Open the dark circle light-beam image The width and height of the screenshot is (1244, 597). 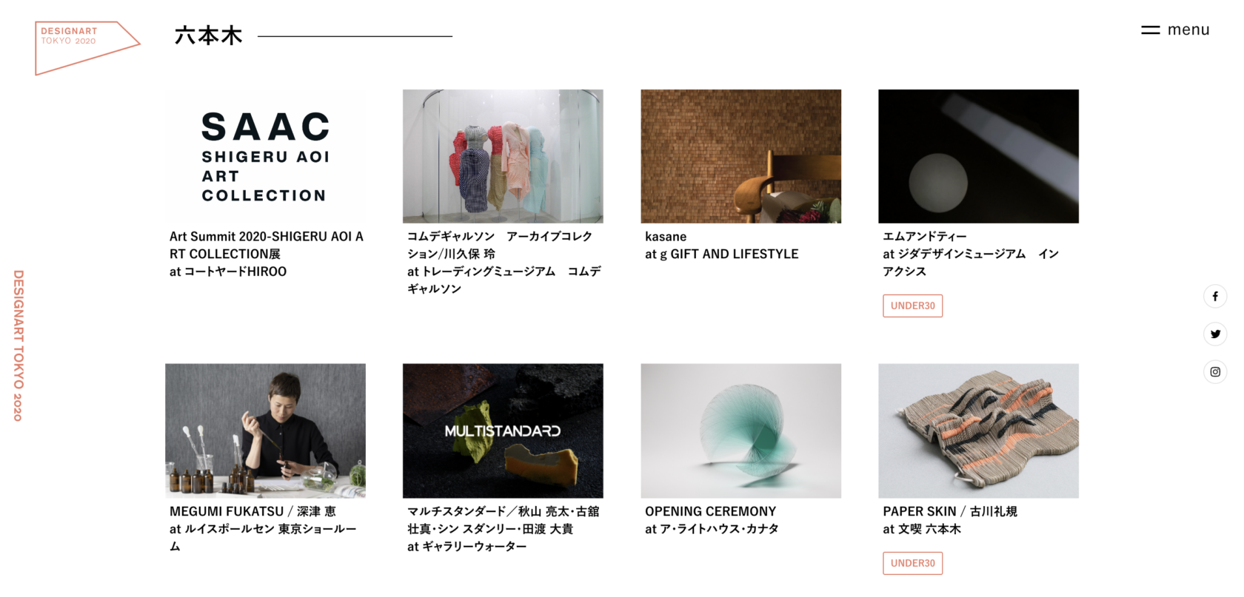point(978,156)
